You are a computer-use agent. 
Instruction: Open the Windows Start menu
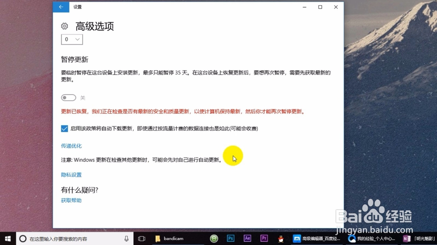(8, 238)
